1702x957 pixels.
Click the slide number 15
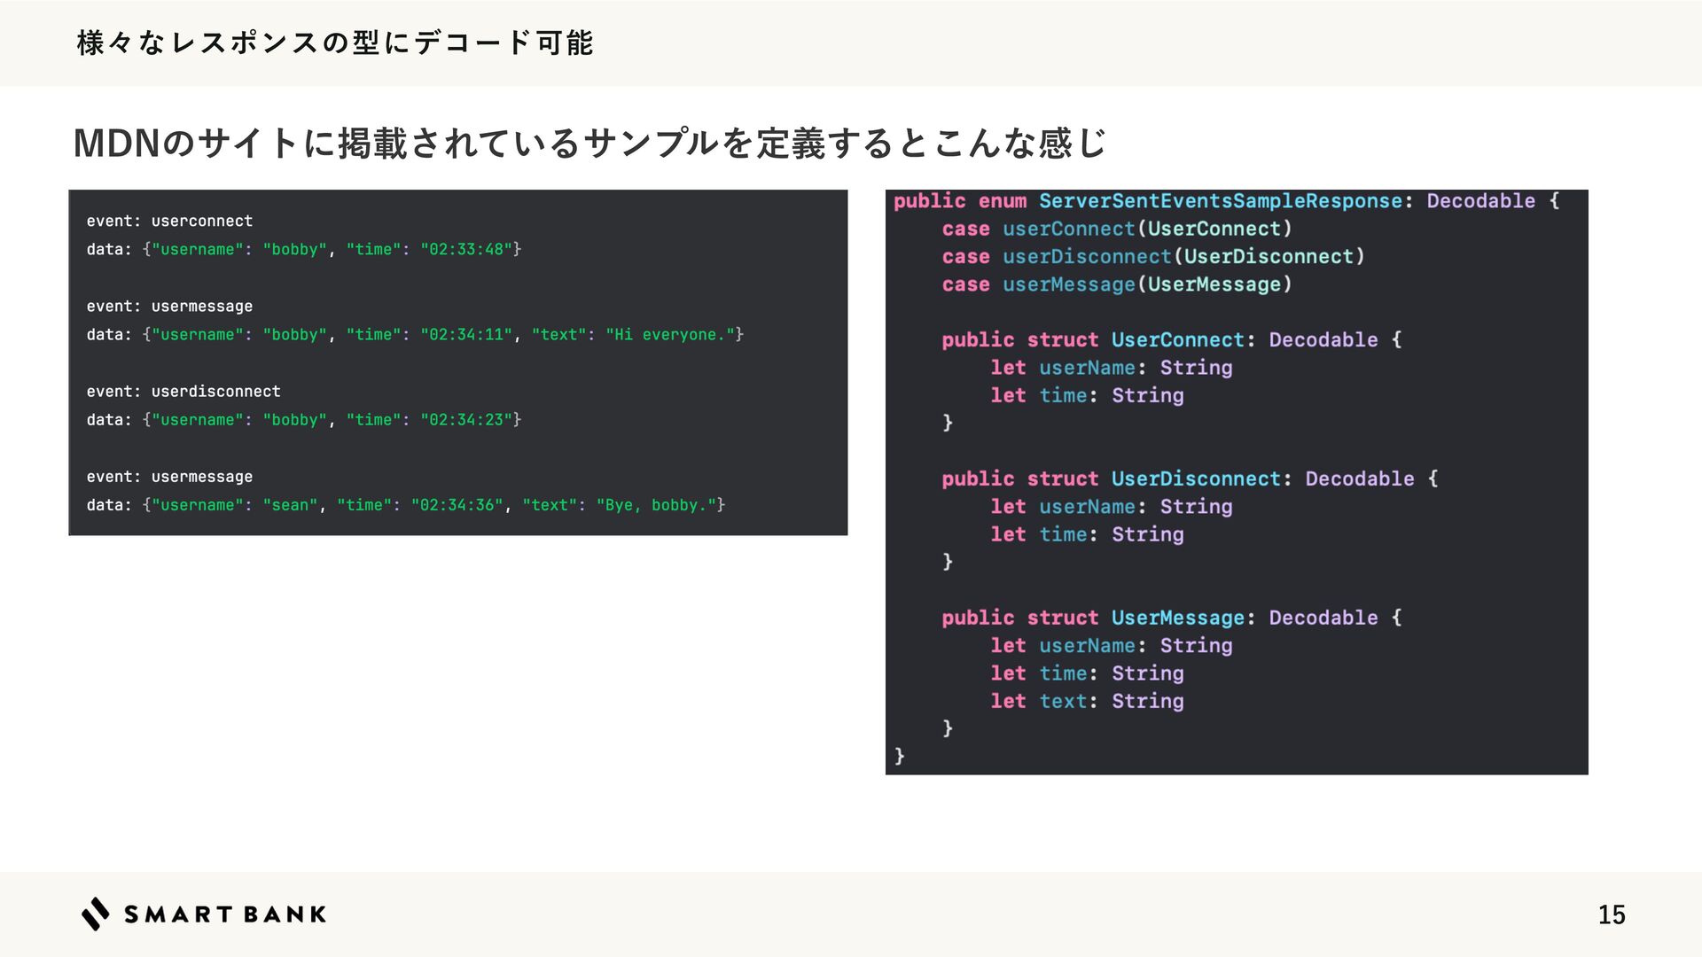point(1611,914)
